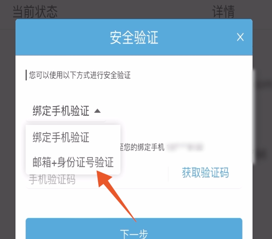Choose 绑定手机验证 from the dropdown list
The height and width of the screenshot is (239, 272).
61,137
